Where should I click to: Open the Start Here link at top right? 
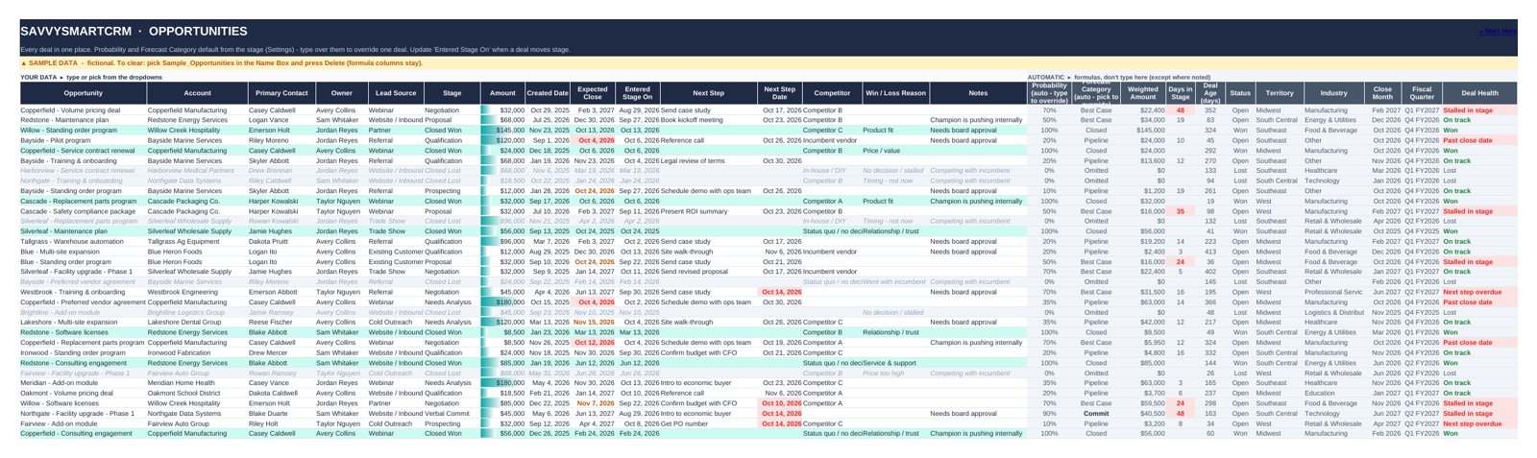(x=1500, y=32)
